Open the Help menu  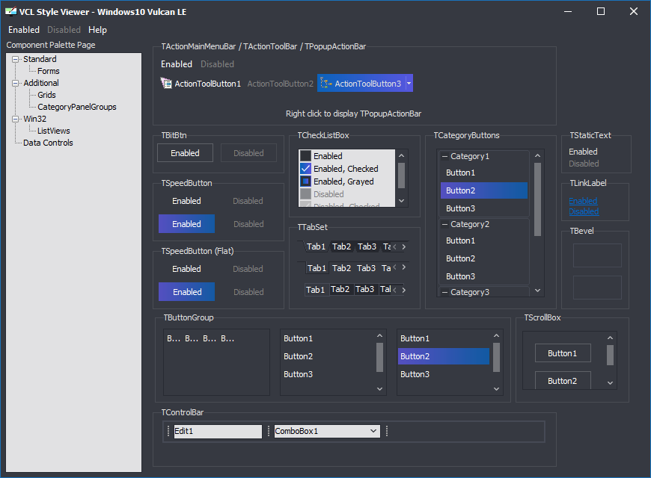tap(97, 30)
